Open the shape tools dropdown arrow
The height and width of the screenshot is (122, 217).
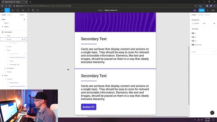[x=20, y=11]
